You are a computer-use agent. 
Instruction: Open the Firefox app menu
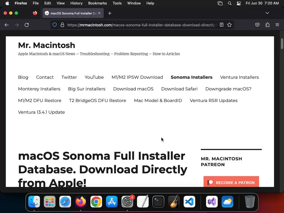click(x=21, y=3)
